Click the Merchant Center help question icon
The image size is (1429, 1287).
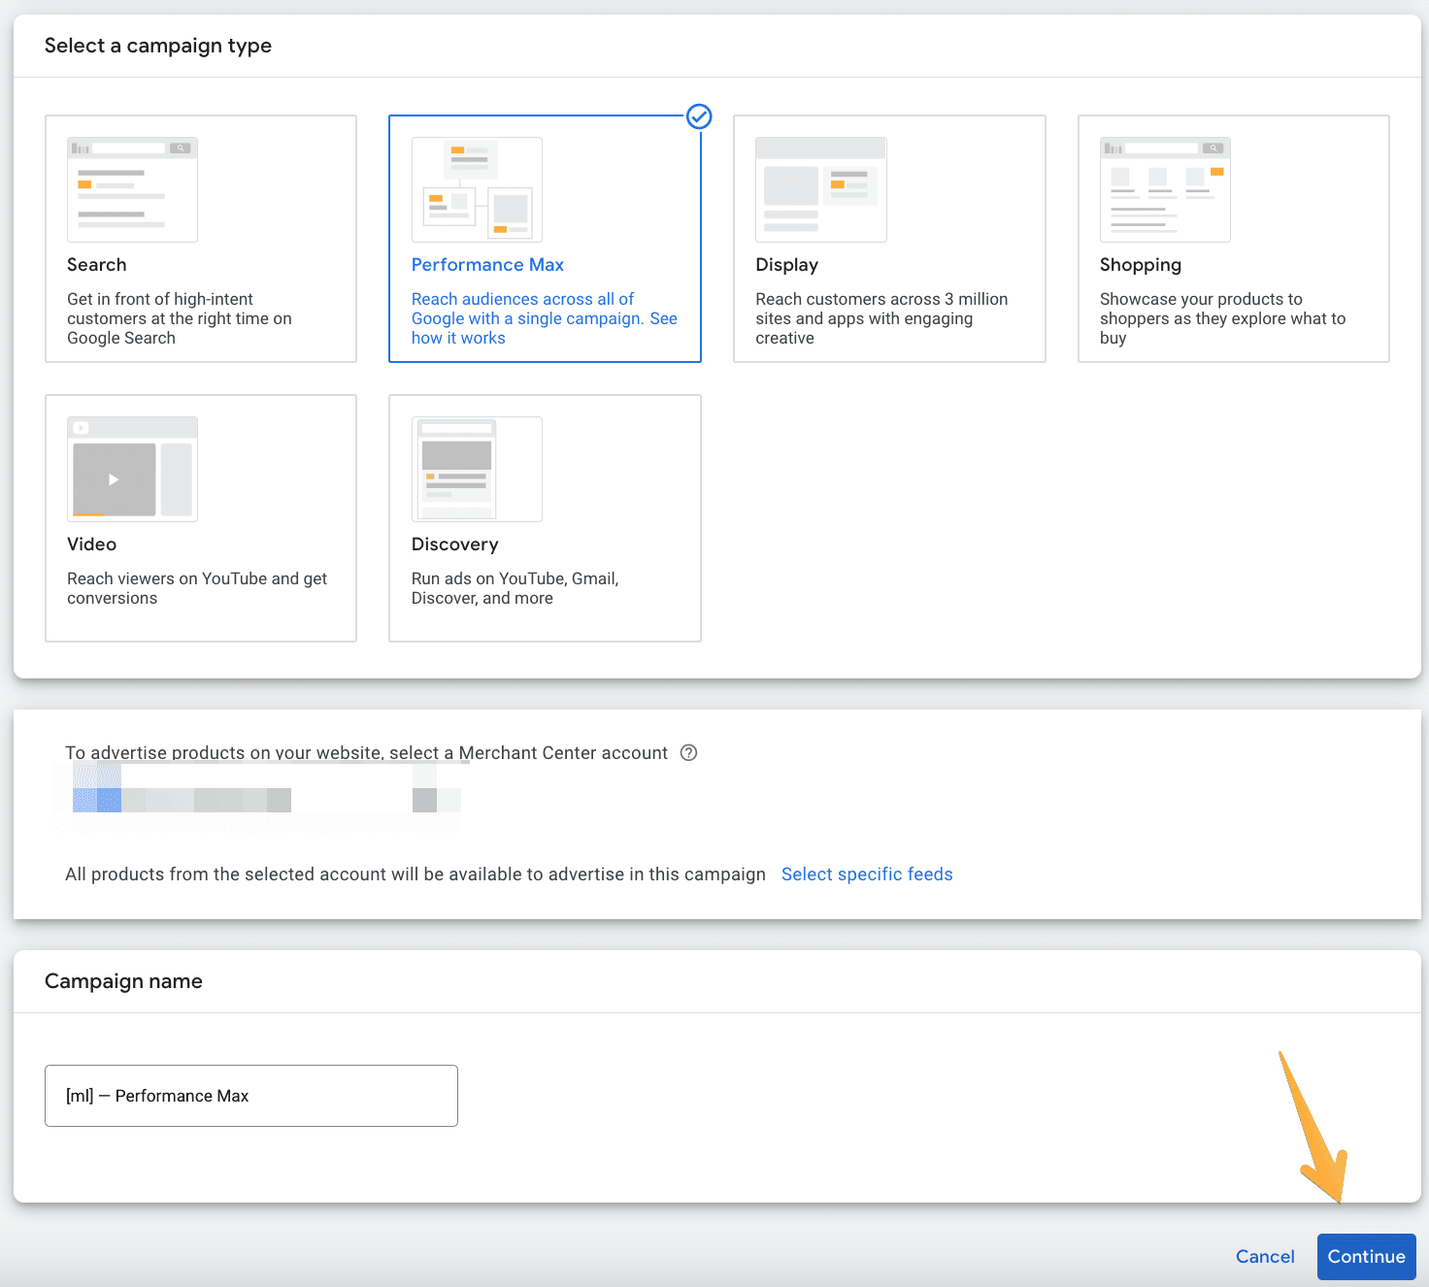click(x=689, y=753)
